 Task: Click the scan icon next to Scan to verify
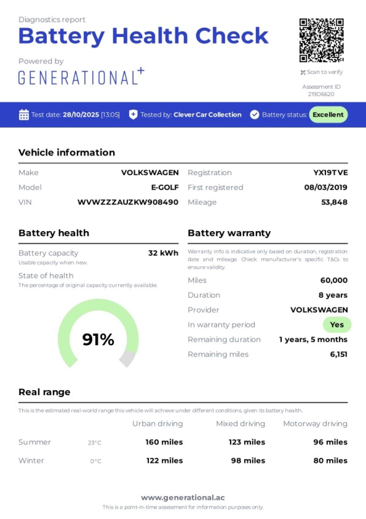coord(303,72)
